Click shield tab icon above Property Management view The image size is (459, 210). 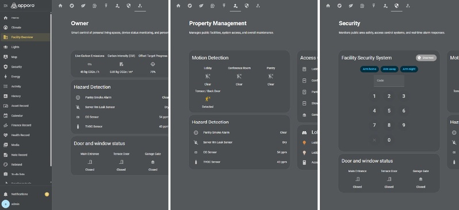click(x=247, y=6)
